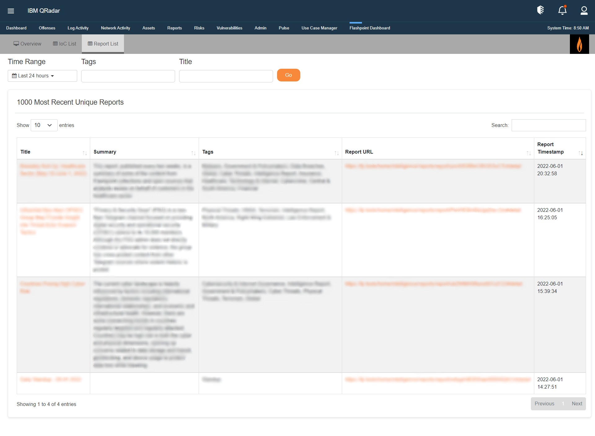Open the Last 24 hours time range dropdown

(42, 76)
